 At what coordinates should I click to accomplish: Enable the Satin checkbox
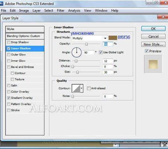9,85
